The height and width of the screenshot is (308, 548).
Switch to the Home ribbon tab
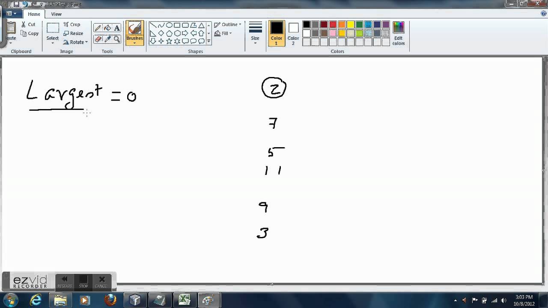[34, 14]
